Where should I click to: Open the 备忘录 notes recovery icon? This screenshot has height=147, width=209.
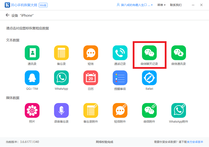[61, 53]
